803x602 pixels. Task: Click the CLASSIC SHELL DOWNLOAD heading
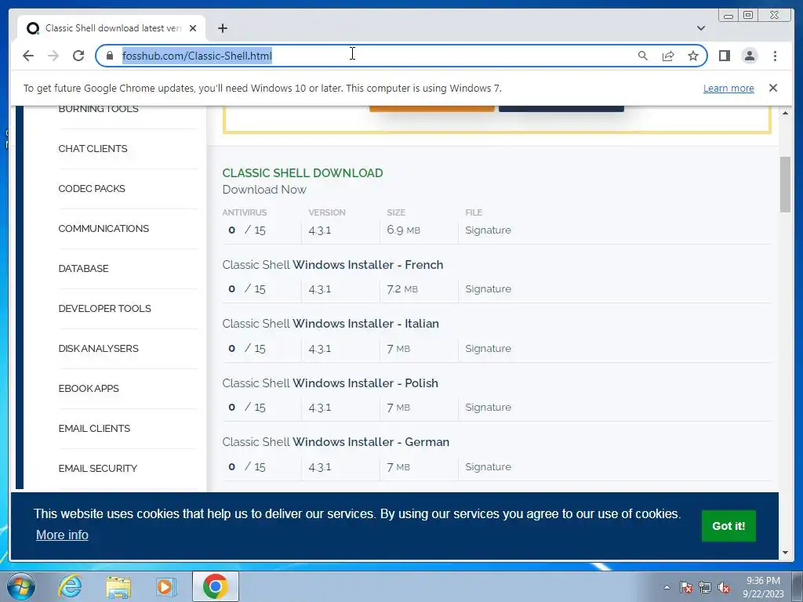click(303, 173)
